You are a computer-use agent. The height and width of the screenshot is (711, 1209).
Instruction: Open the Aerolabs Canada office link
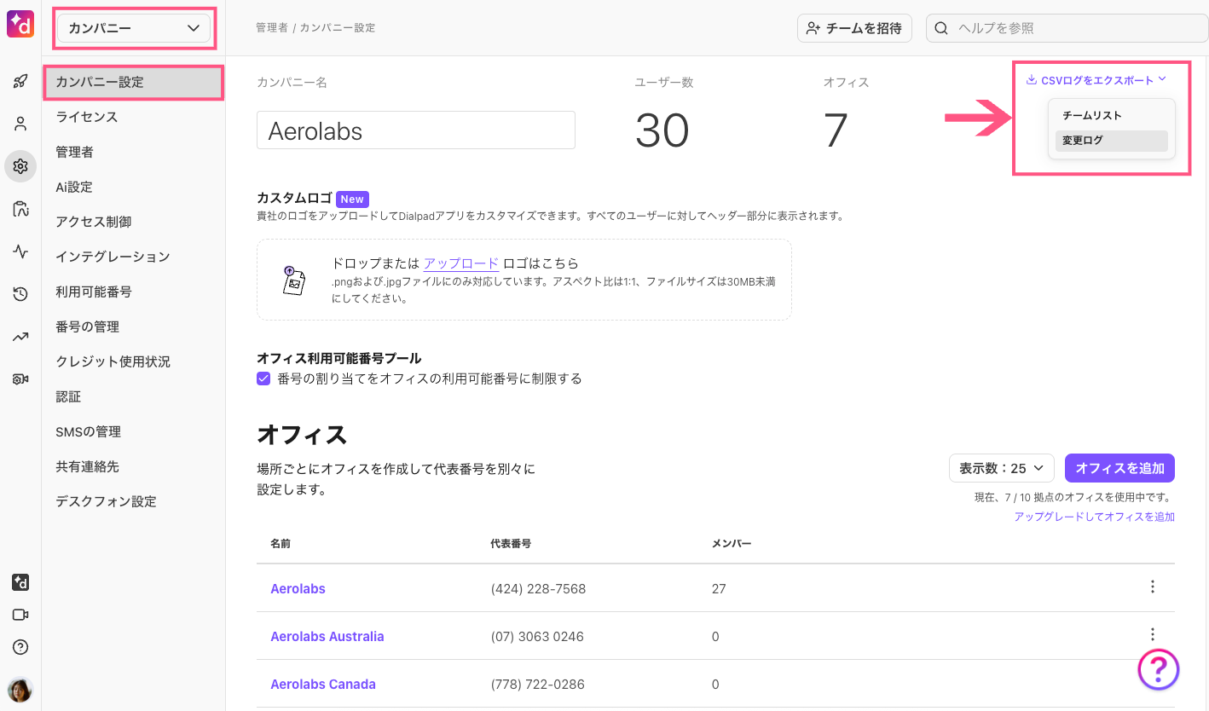pos(323,684)
